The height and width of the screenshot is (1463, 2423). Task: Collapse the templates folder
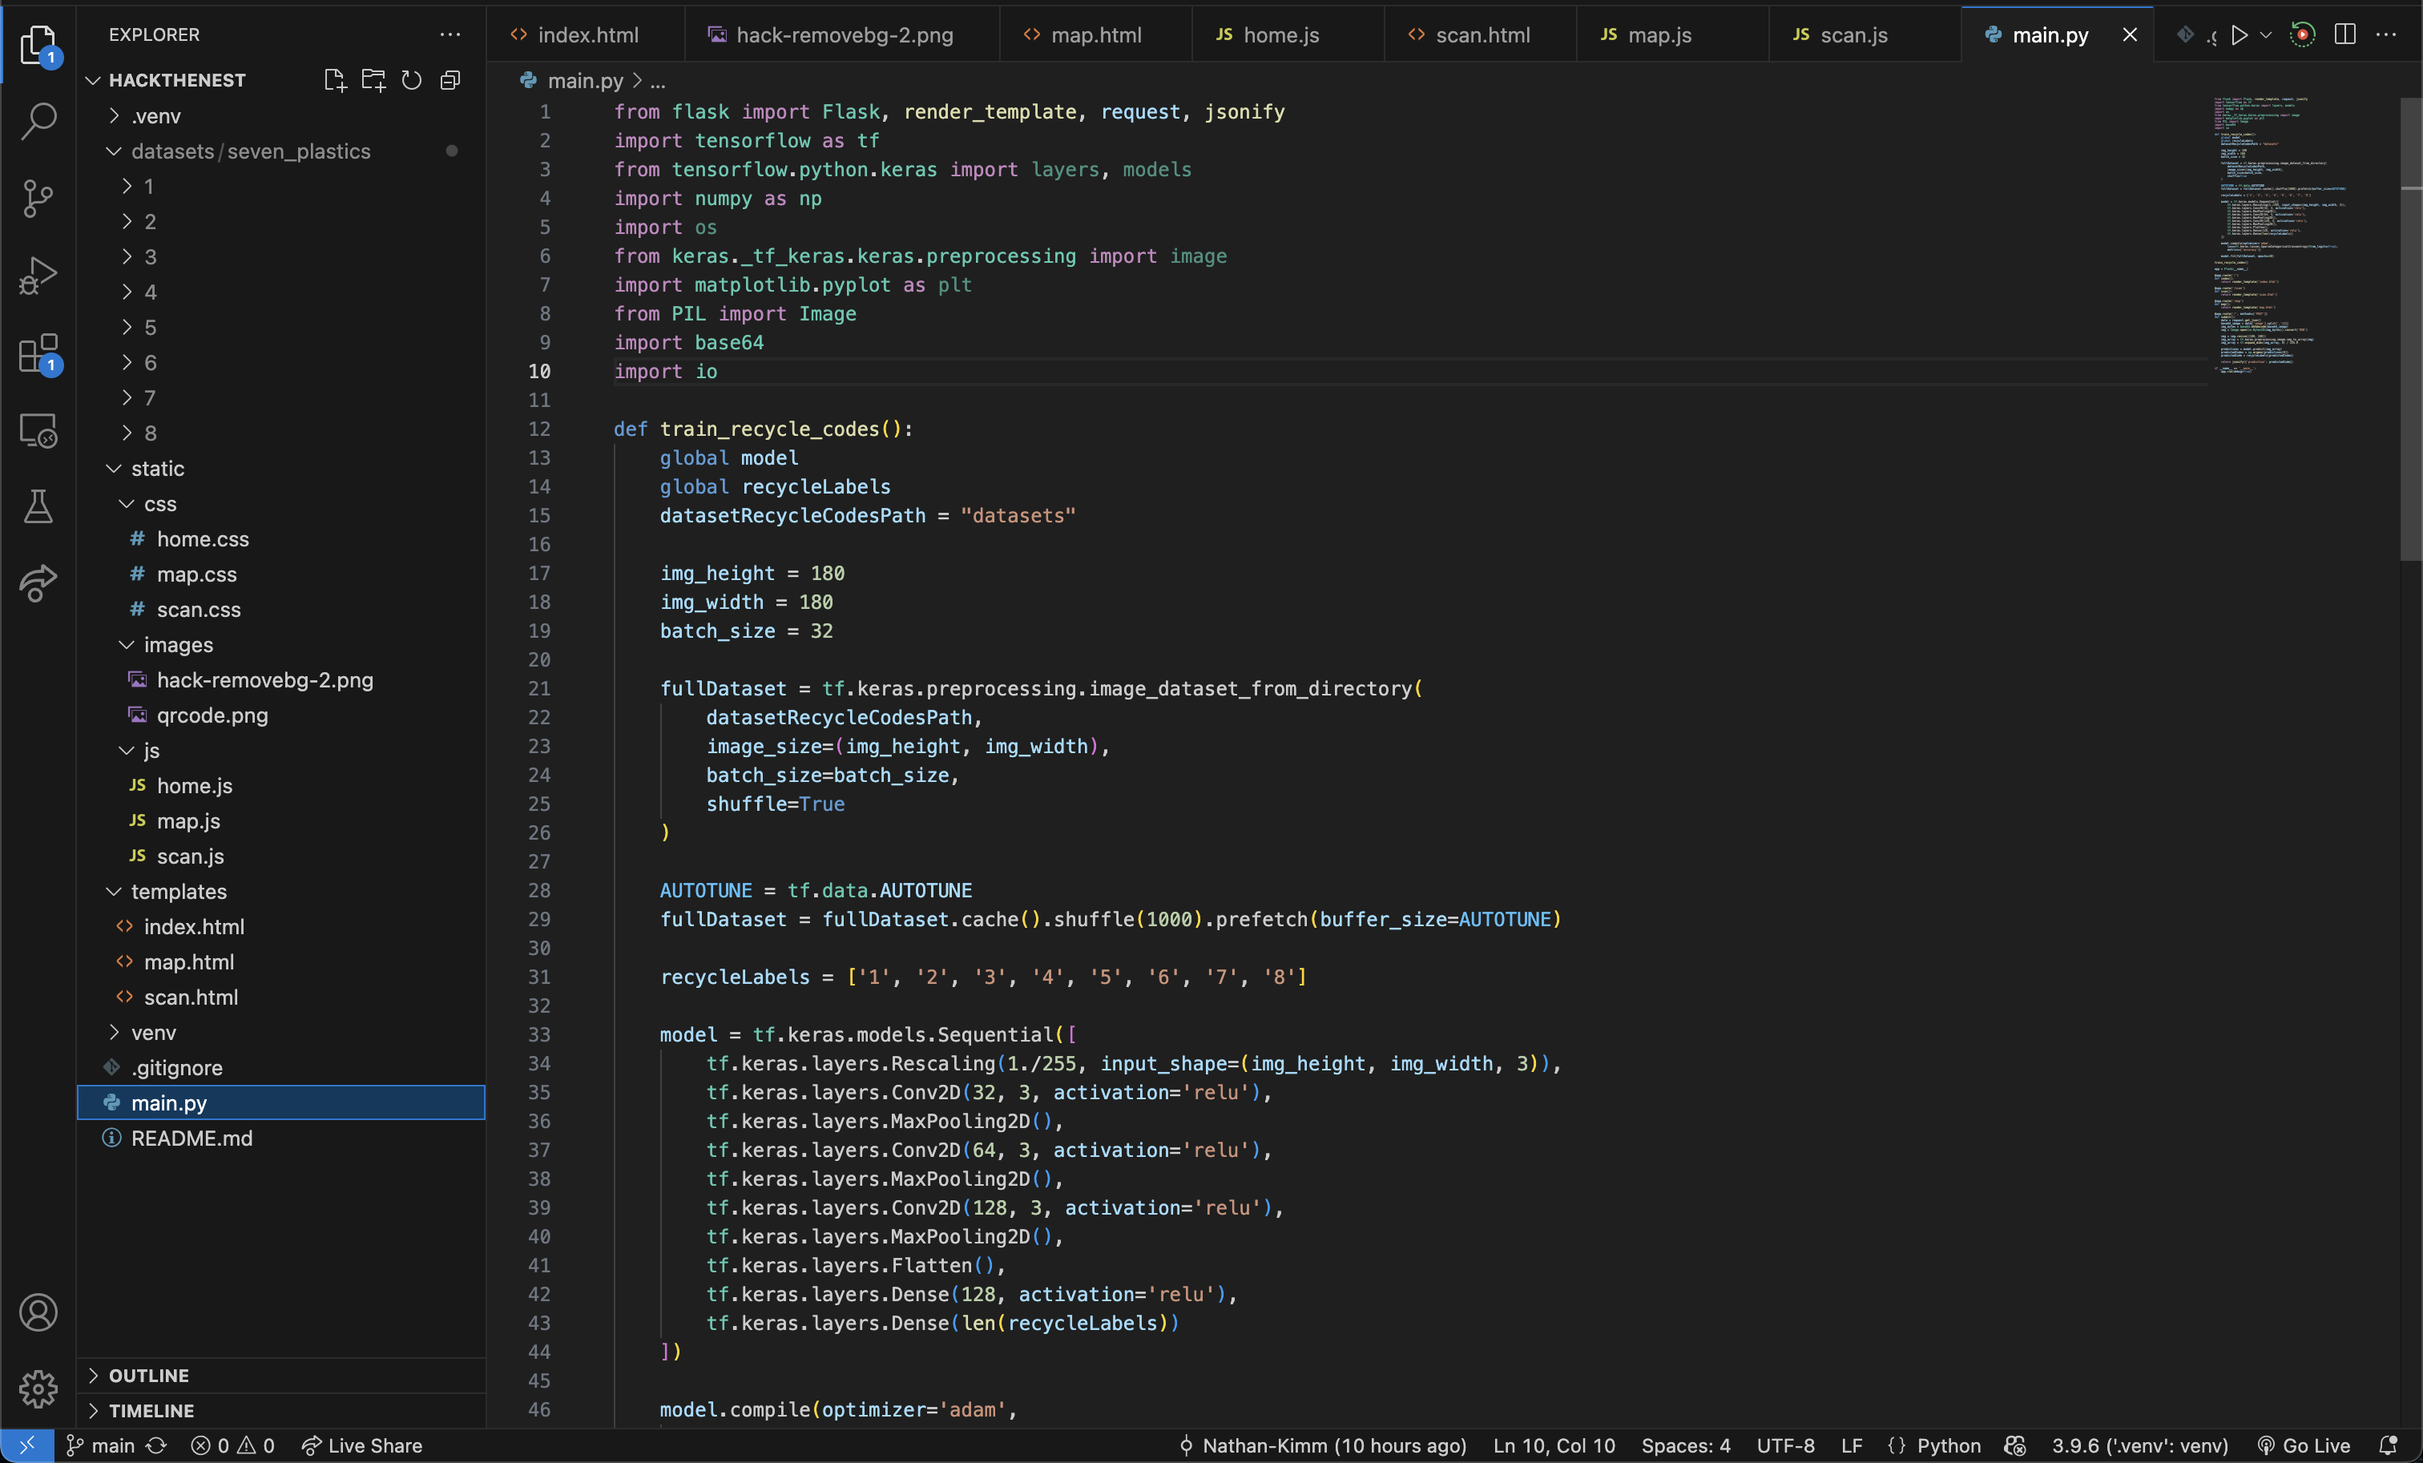[178, 892]
